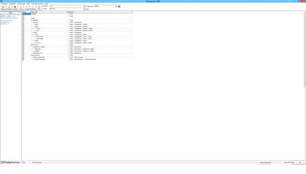Select the Monitoare si TV row name
Screen dimensions: 306x174
coord(38,53)
